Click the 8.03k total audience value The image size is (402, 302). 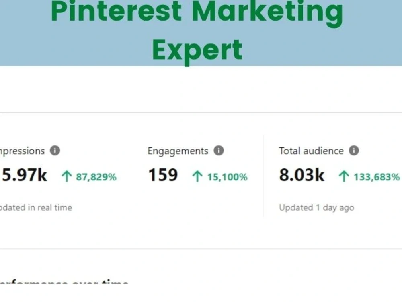pyautogui.click(x=302, y=175)
